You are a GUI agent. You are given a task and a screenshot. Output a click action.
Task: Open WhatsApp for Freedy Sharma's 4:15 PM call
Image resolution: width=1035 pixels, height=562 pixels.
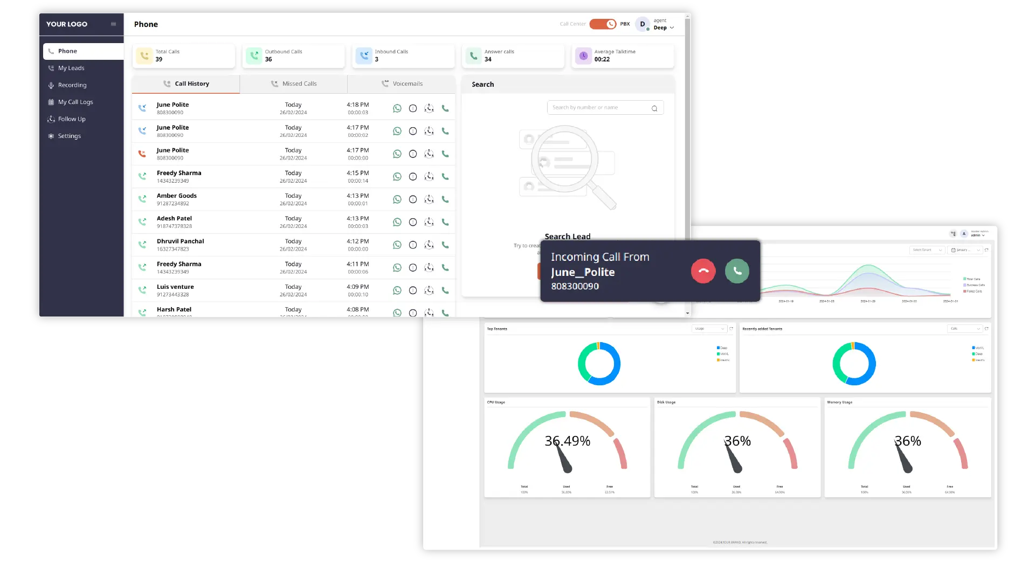point(397,177)
